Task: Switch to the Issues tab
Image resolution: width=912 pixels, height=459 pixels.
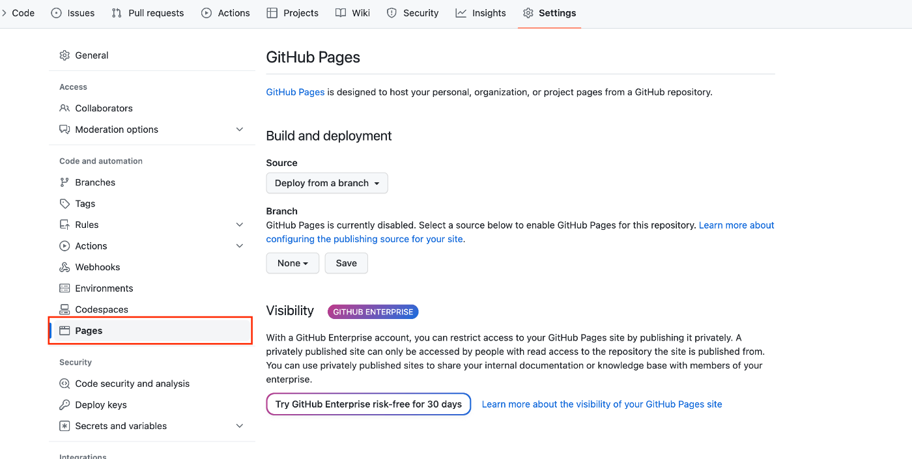Action: 73,13
